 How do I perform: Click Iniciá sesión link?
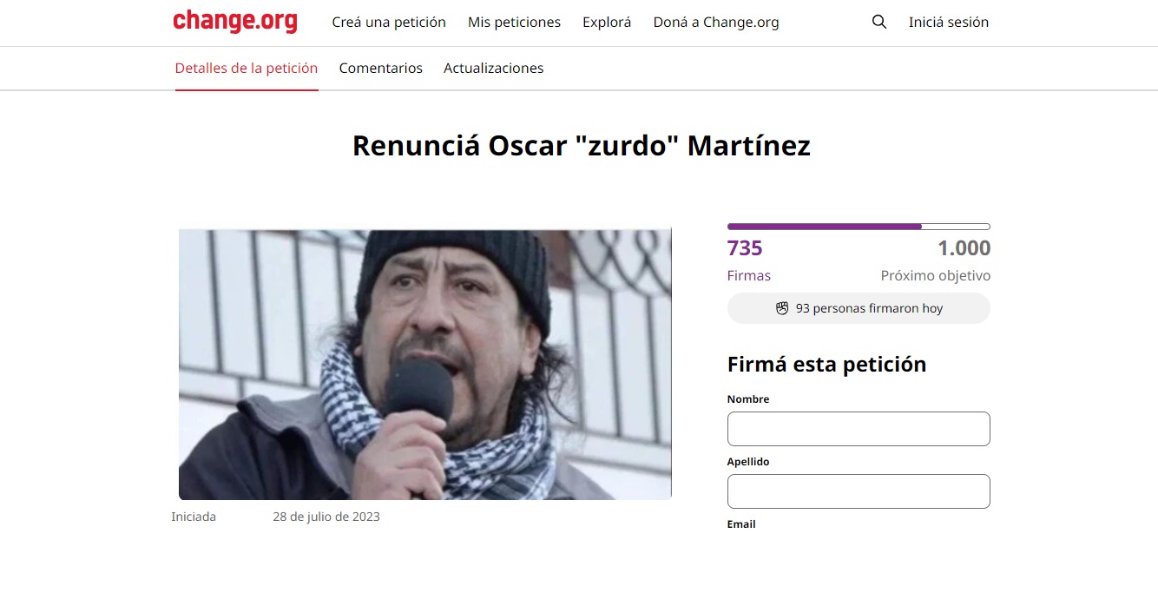tap(949, 23)
